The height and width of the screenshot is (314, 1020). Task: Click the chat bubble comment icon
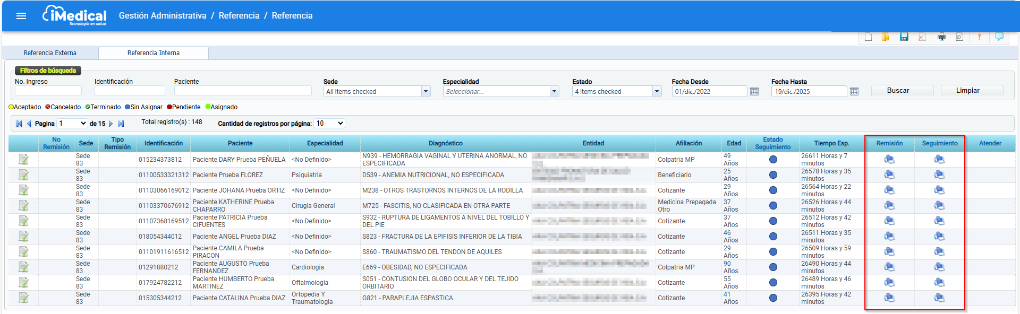(999, 37)
